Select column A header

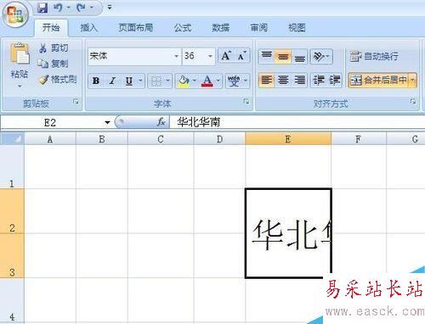point(50,139)
